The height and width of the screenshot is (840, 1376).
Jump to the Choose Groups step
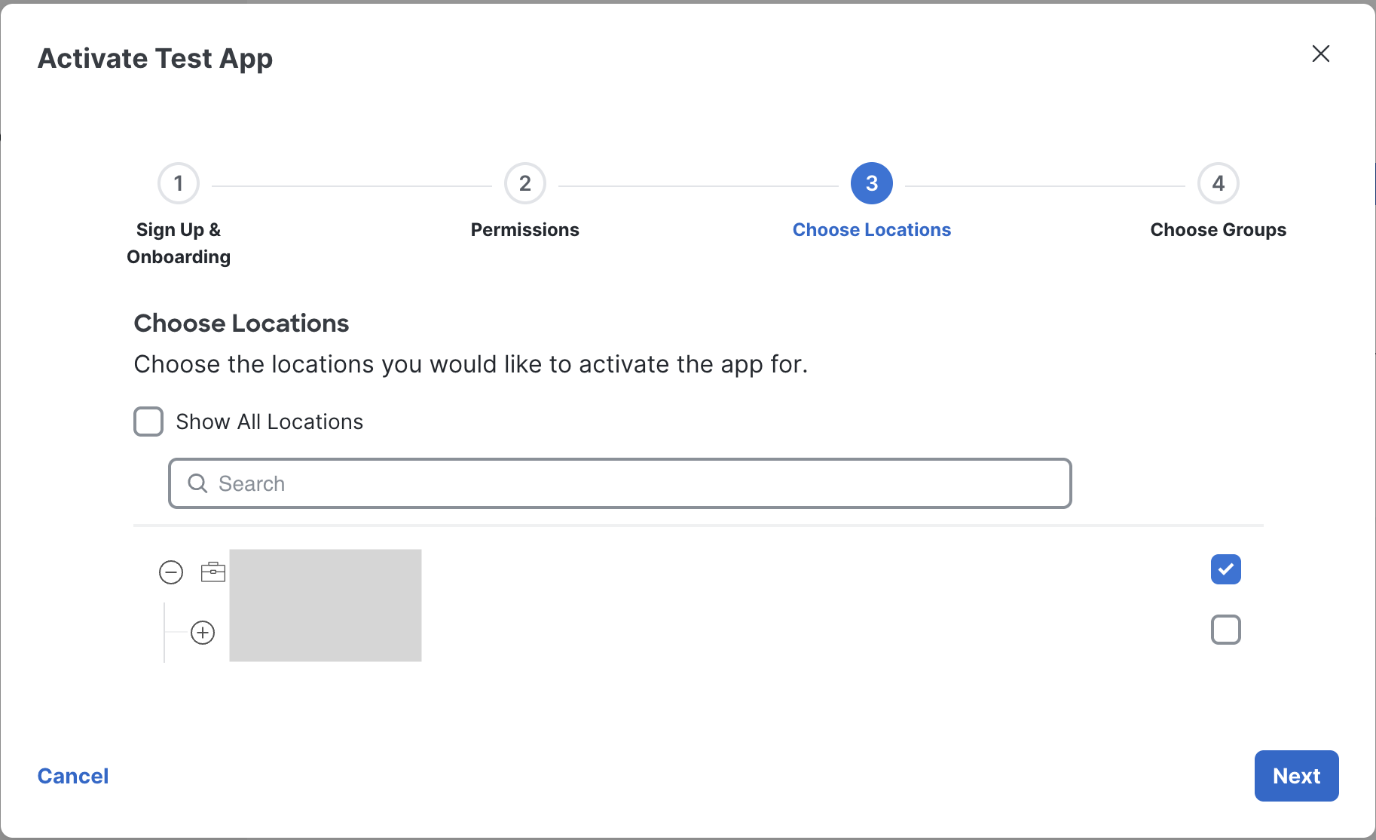pos(1218,230)
